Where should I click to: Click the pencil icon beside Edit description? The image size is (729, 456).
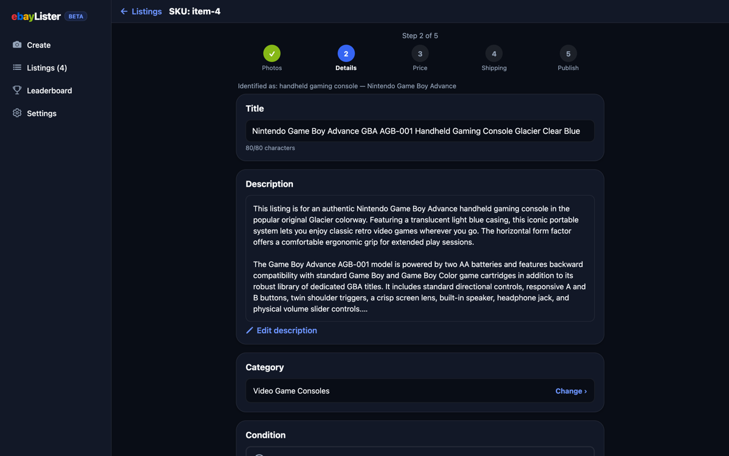click(x=250, y=330)
